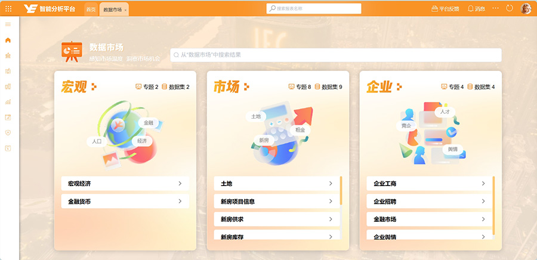Open the shield icon in sidebar
This screenshot has width=537, height=260.
(8, 133)
